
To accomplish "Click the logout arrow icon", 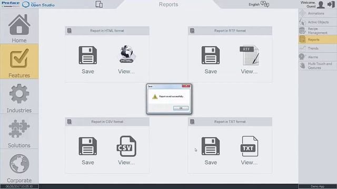I will point(331,4).
